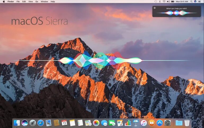This screenshot has width=204, height=128.
Task: Open the Help menu
Action: [53, 2]
